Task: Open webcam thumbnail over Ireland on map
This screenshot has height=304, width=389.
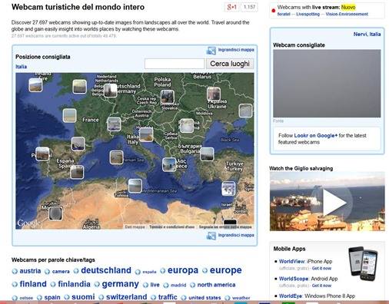Action: pos(35,85)
